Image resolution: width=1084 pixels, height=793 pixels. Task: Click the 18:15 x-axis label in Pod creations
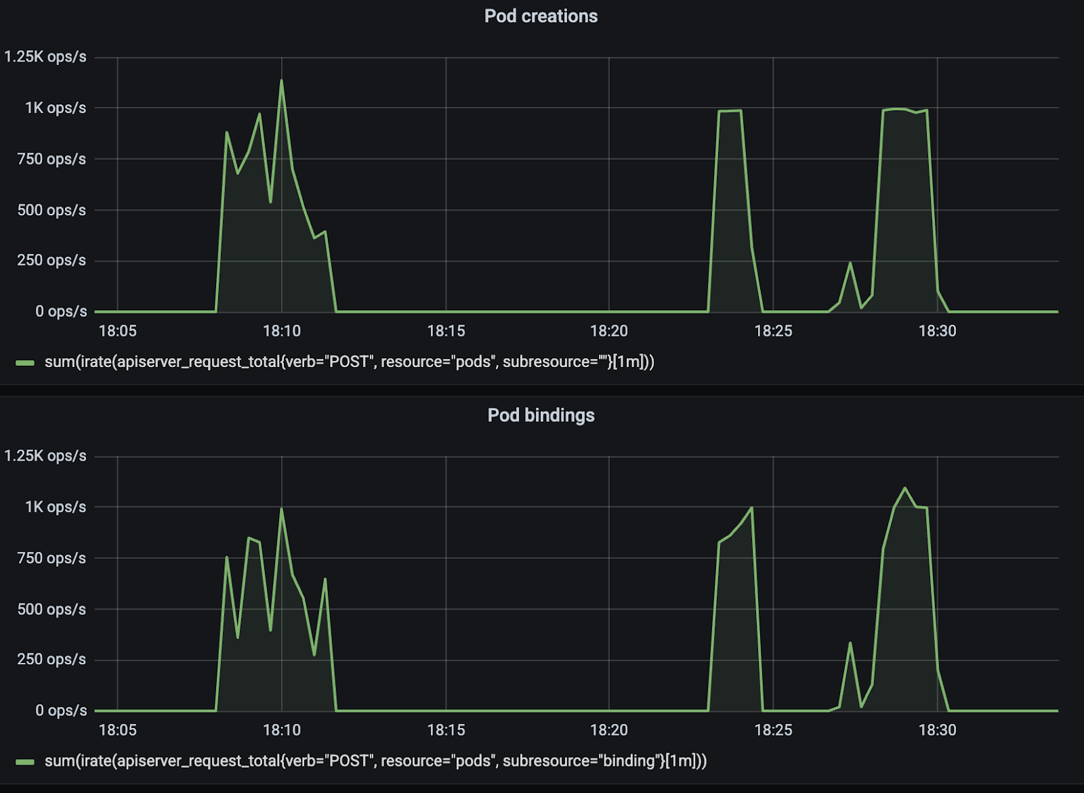(x=446, y=331)
